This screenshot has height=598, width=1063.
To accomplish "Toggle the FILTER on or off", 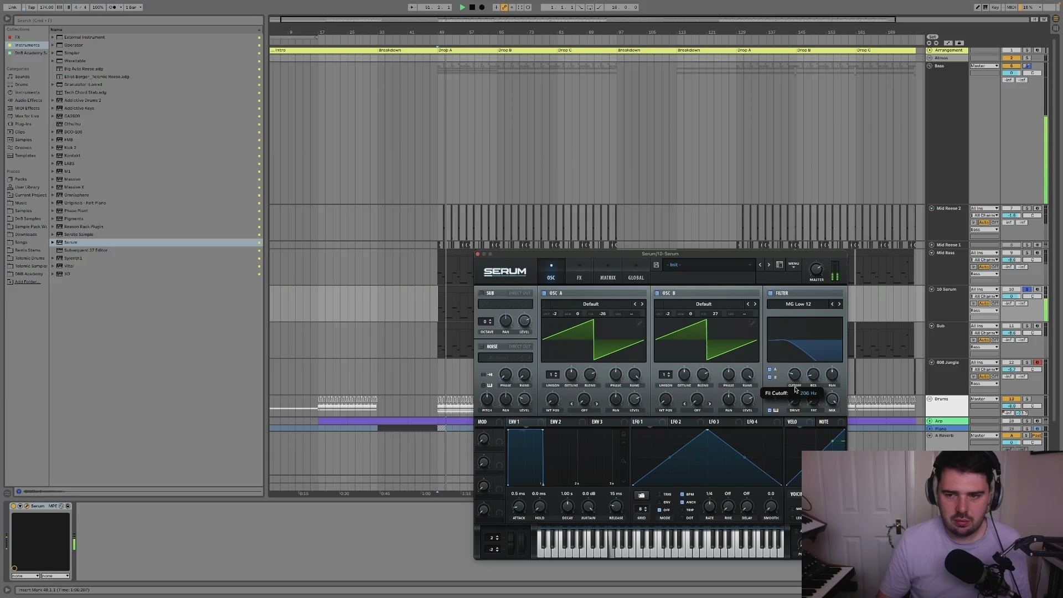I will pos(771,293).
